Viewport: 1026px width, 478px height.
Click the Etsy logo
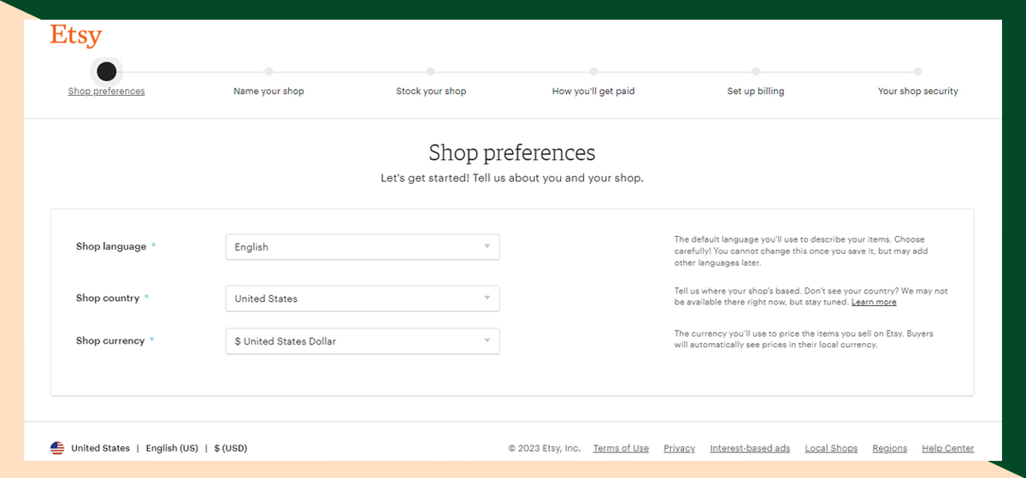tap(75, 36)
